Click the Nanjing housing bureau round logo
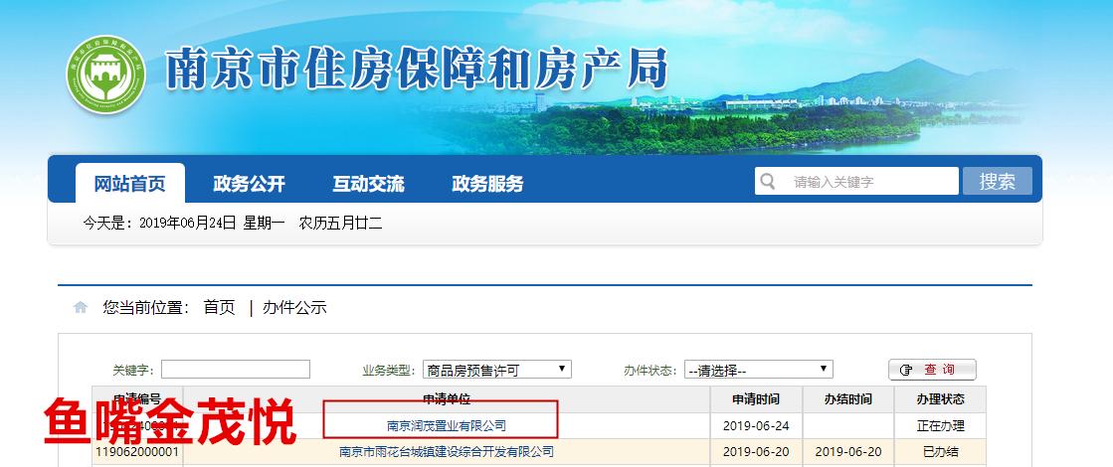Viewport: 1113px width, 467px height. (105, 75)
